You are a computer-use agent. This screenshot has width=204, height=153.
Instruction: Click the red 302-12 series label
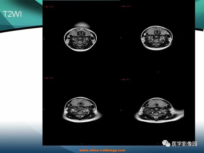[48, 7]
